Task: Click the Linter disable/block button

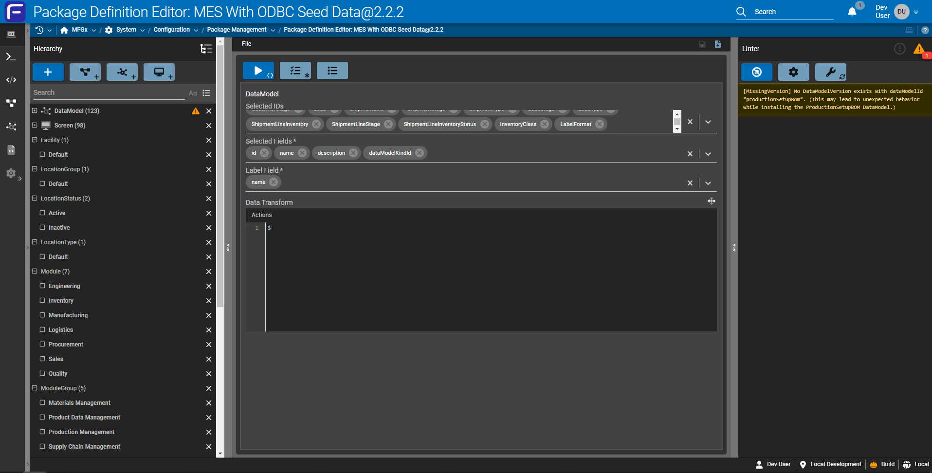Action: click(757, 72)
